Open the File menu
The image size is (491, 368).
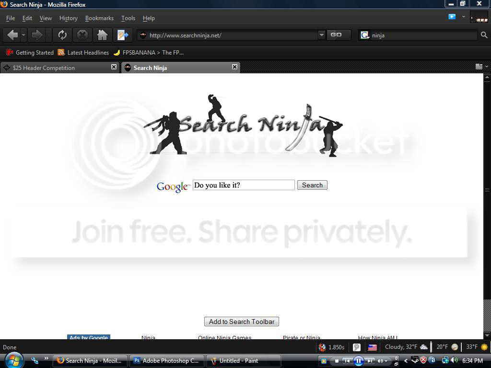[x=11, y=18]
